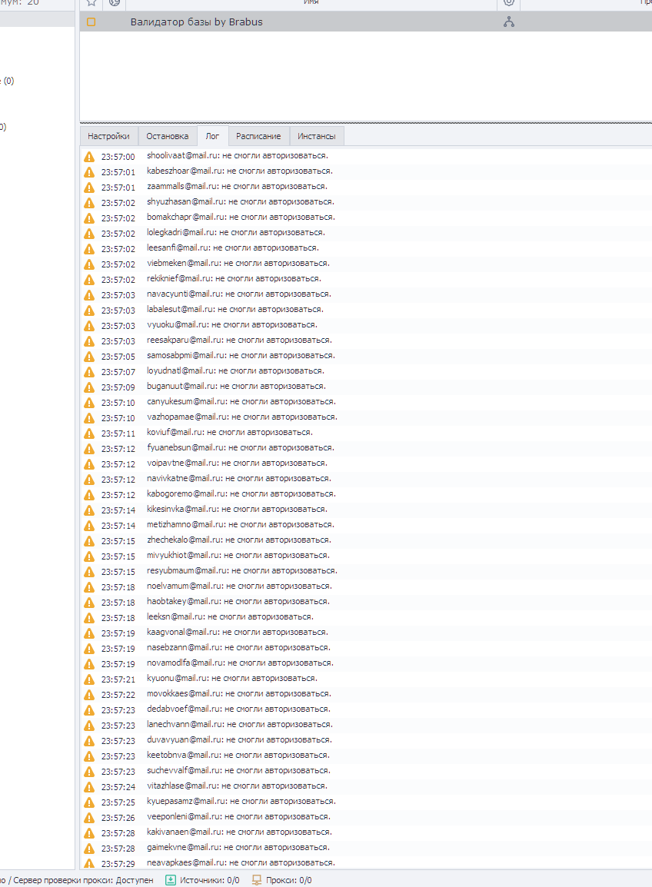Select log message for mivyukhiot@mail.ru
This screenshot has height=887, width=652.
238,555
